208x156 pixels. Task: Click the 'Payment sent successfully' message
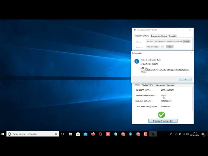point(150,60)
